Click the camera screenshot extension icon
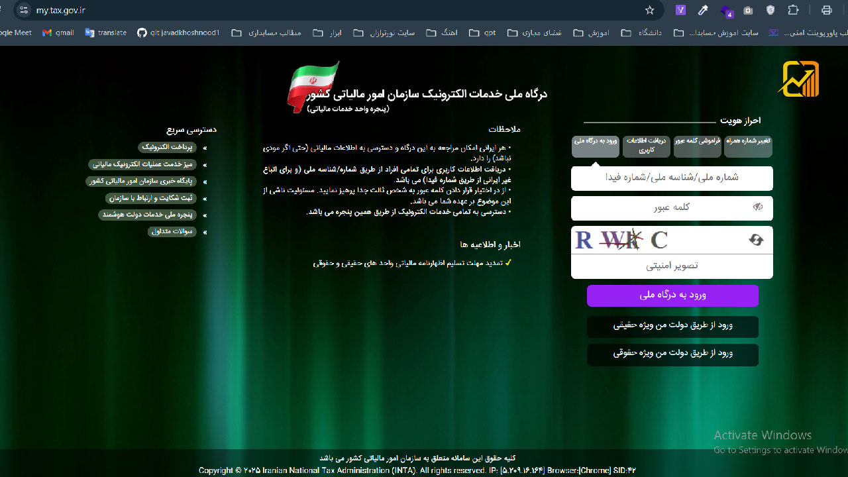Screen dimensions: 848x477 pos(748,10)
